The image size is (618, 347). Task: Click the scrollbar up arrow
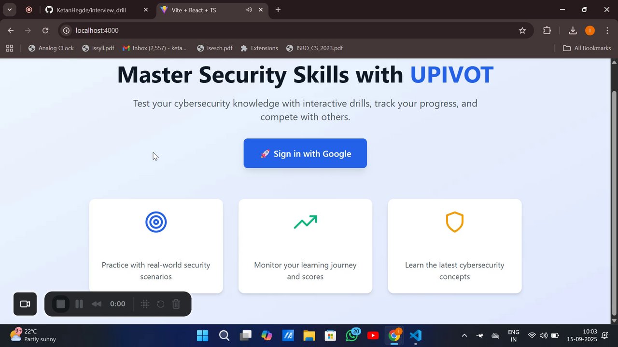coord(614,62)
